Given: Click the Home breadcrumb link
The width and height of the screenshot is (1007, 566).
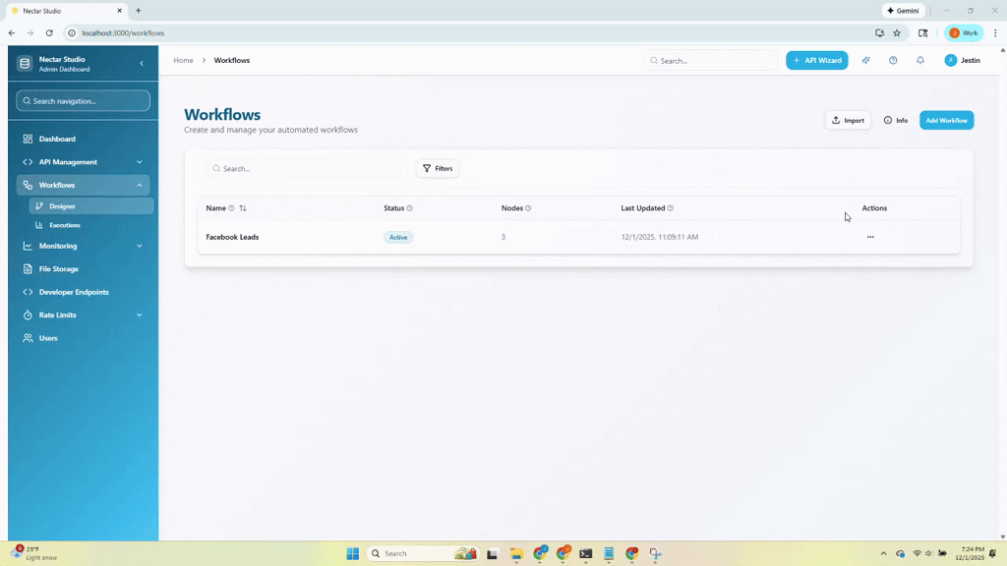Looking at the screenshot, I should (183, 60).
